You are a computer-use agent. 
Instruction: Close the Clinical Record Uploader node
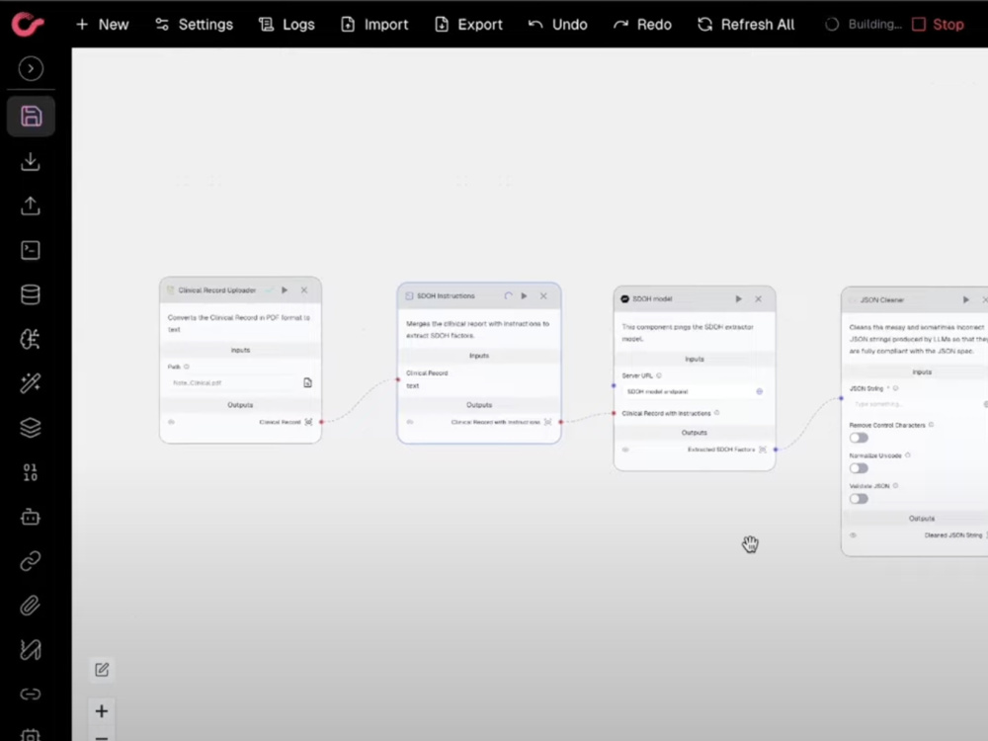(304, 290)
